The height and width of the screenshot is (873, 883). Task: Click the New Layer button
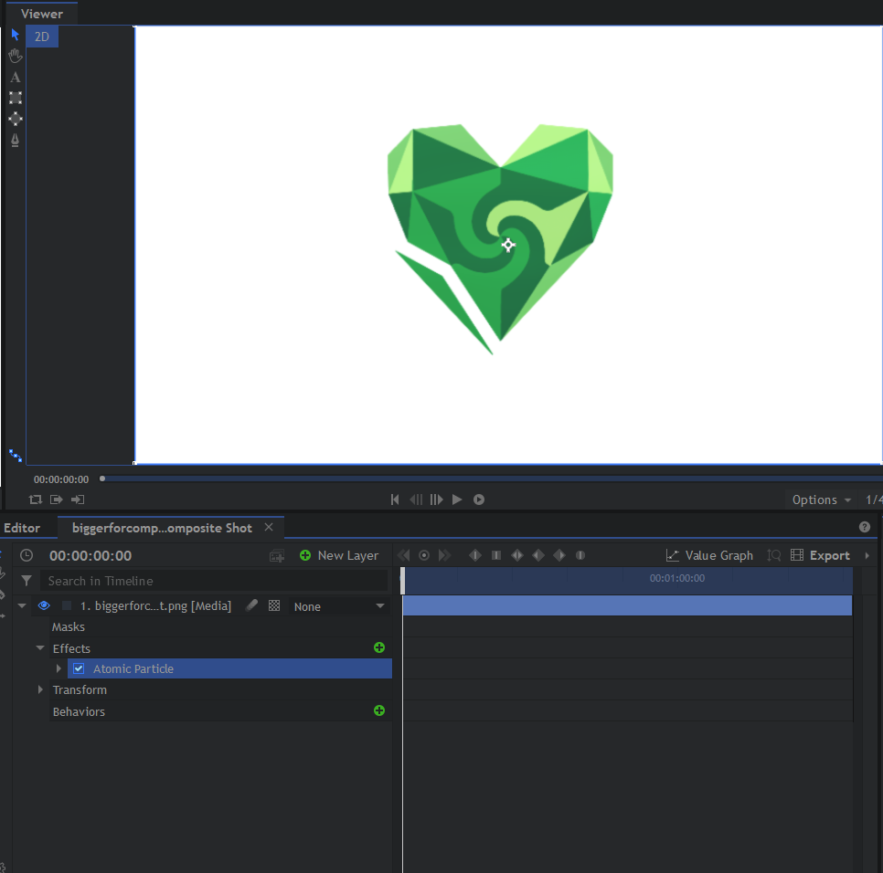(x=339, y=555)
